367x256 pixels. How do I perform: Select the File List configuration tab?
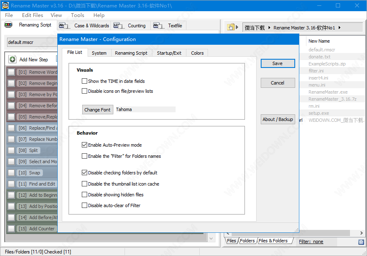click(x=75, y=52)
